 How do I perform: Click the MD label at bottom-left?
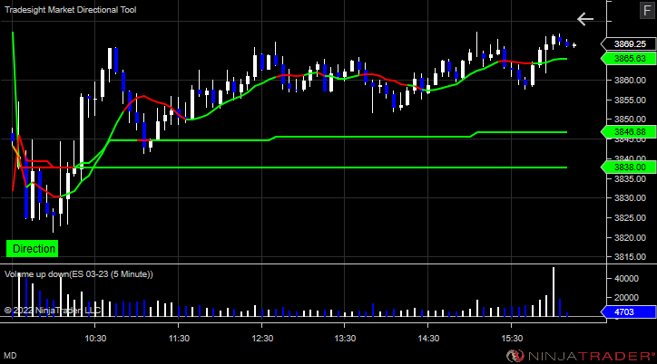pyautogui.click(x=11, y=356)
